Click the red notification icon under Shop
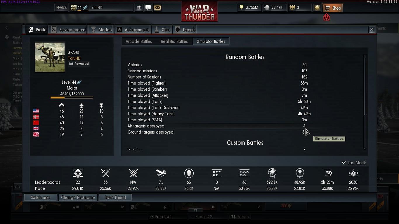Image resolution: width=399 pixels, height=224 pixels. 327,17
